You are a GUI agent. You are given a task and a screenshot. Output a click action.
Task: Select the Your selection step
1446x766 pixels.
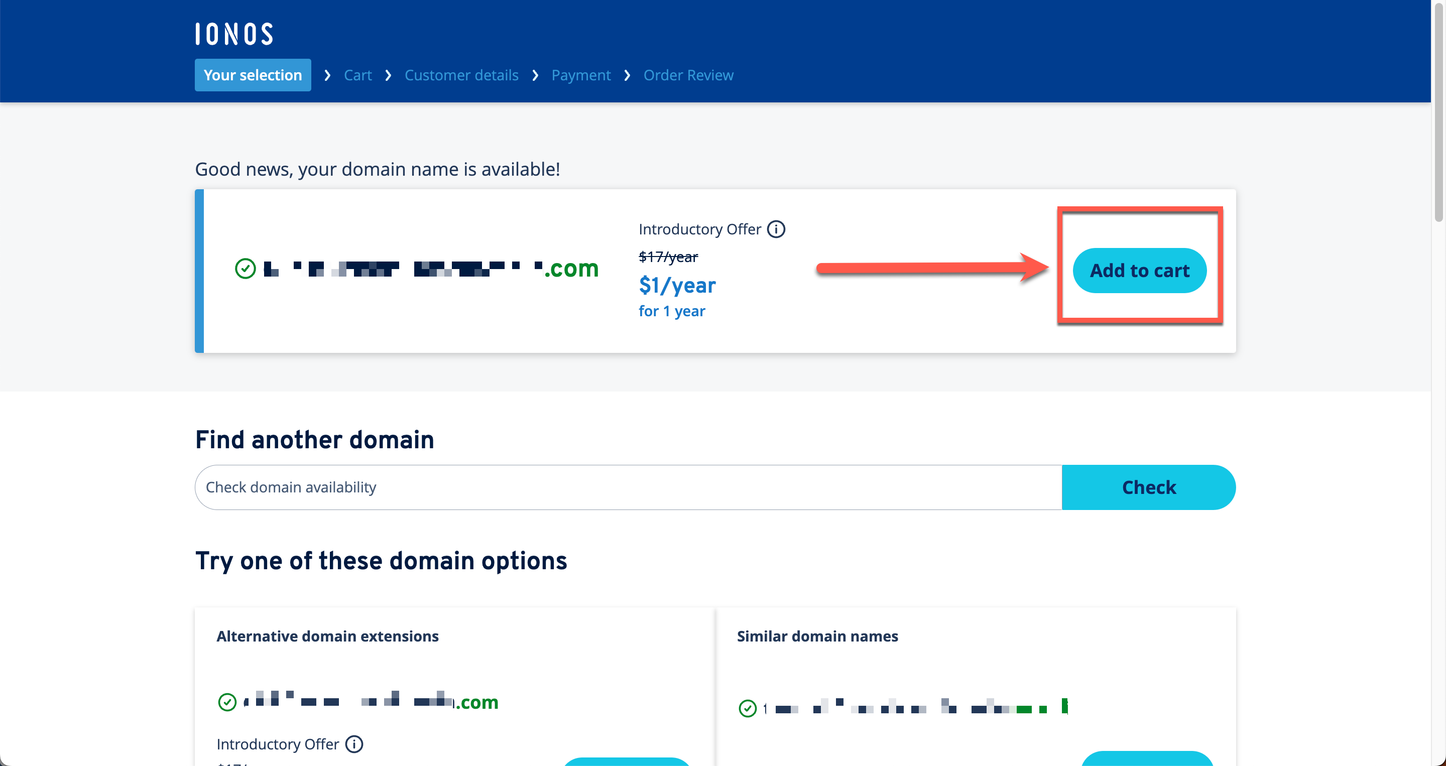(x=253, y=75)
